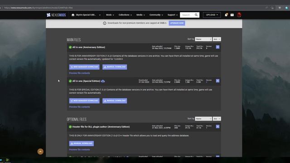The image size is (290, 163).
Task: Click the browser address bar URL
Action: tap(39, 8)
